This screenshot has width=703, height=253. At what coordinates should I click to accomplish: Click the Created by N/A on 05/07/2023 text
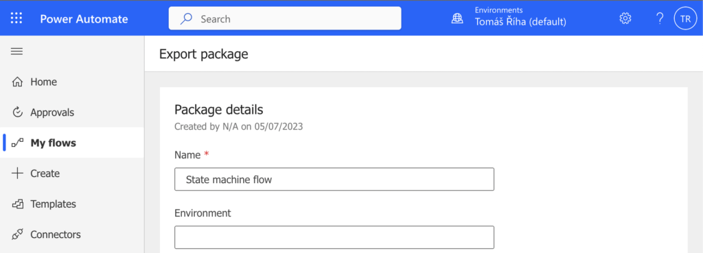click(x=238, y=126)
